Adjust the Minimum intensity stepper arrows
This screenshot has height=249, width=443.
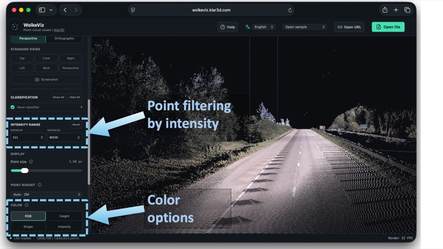(x=42, y=137)
